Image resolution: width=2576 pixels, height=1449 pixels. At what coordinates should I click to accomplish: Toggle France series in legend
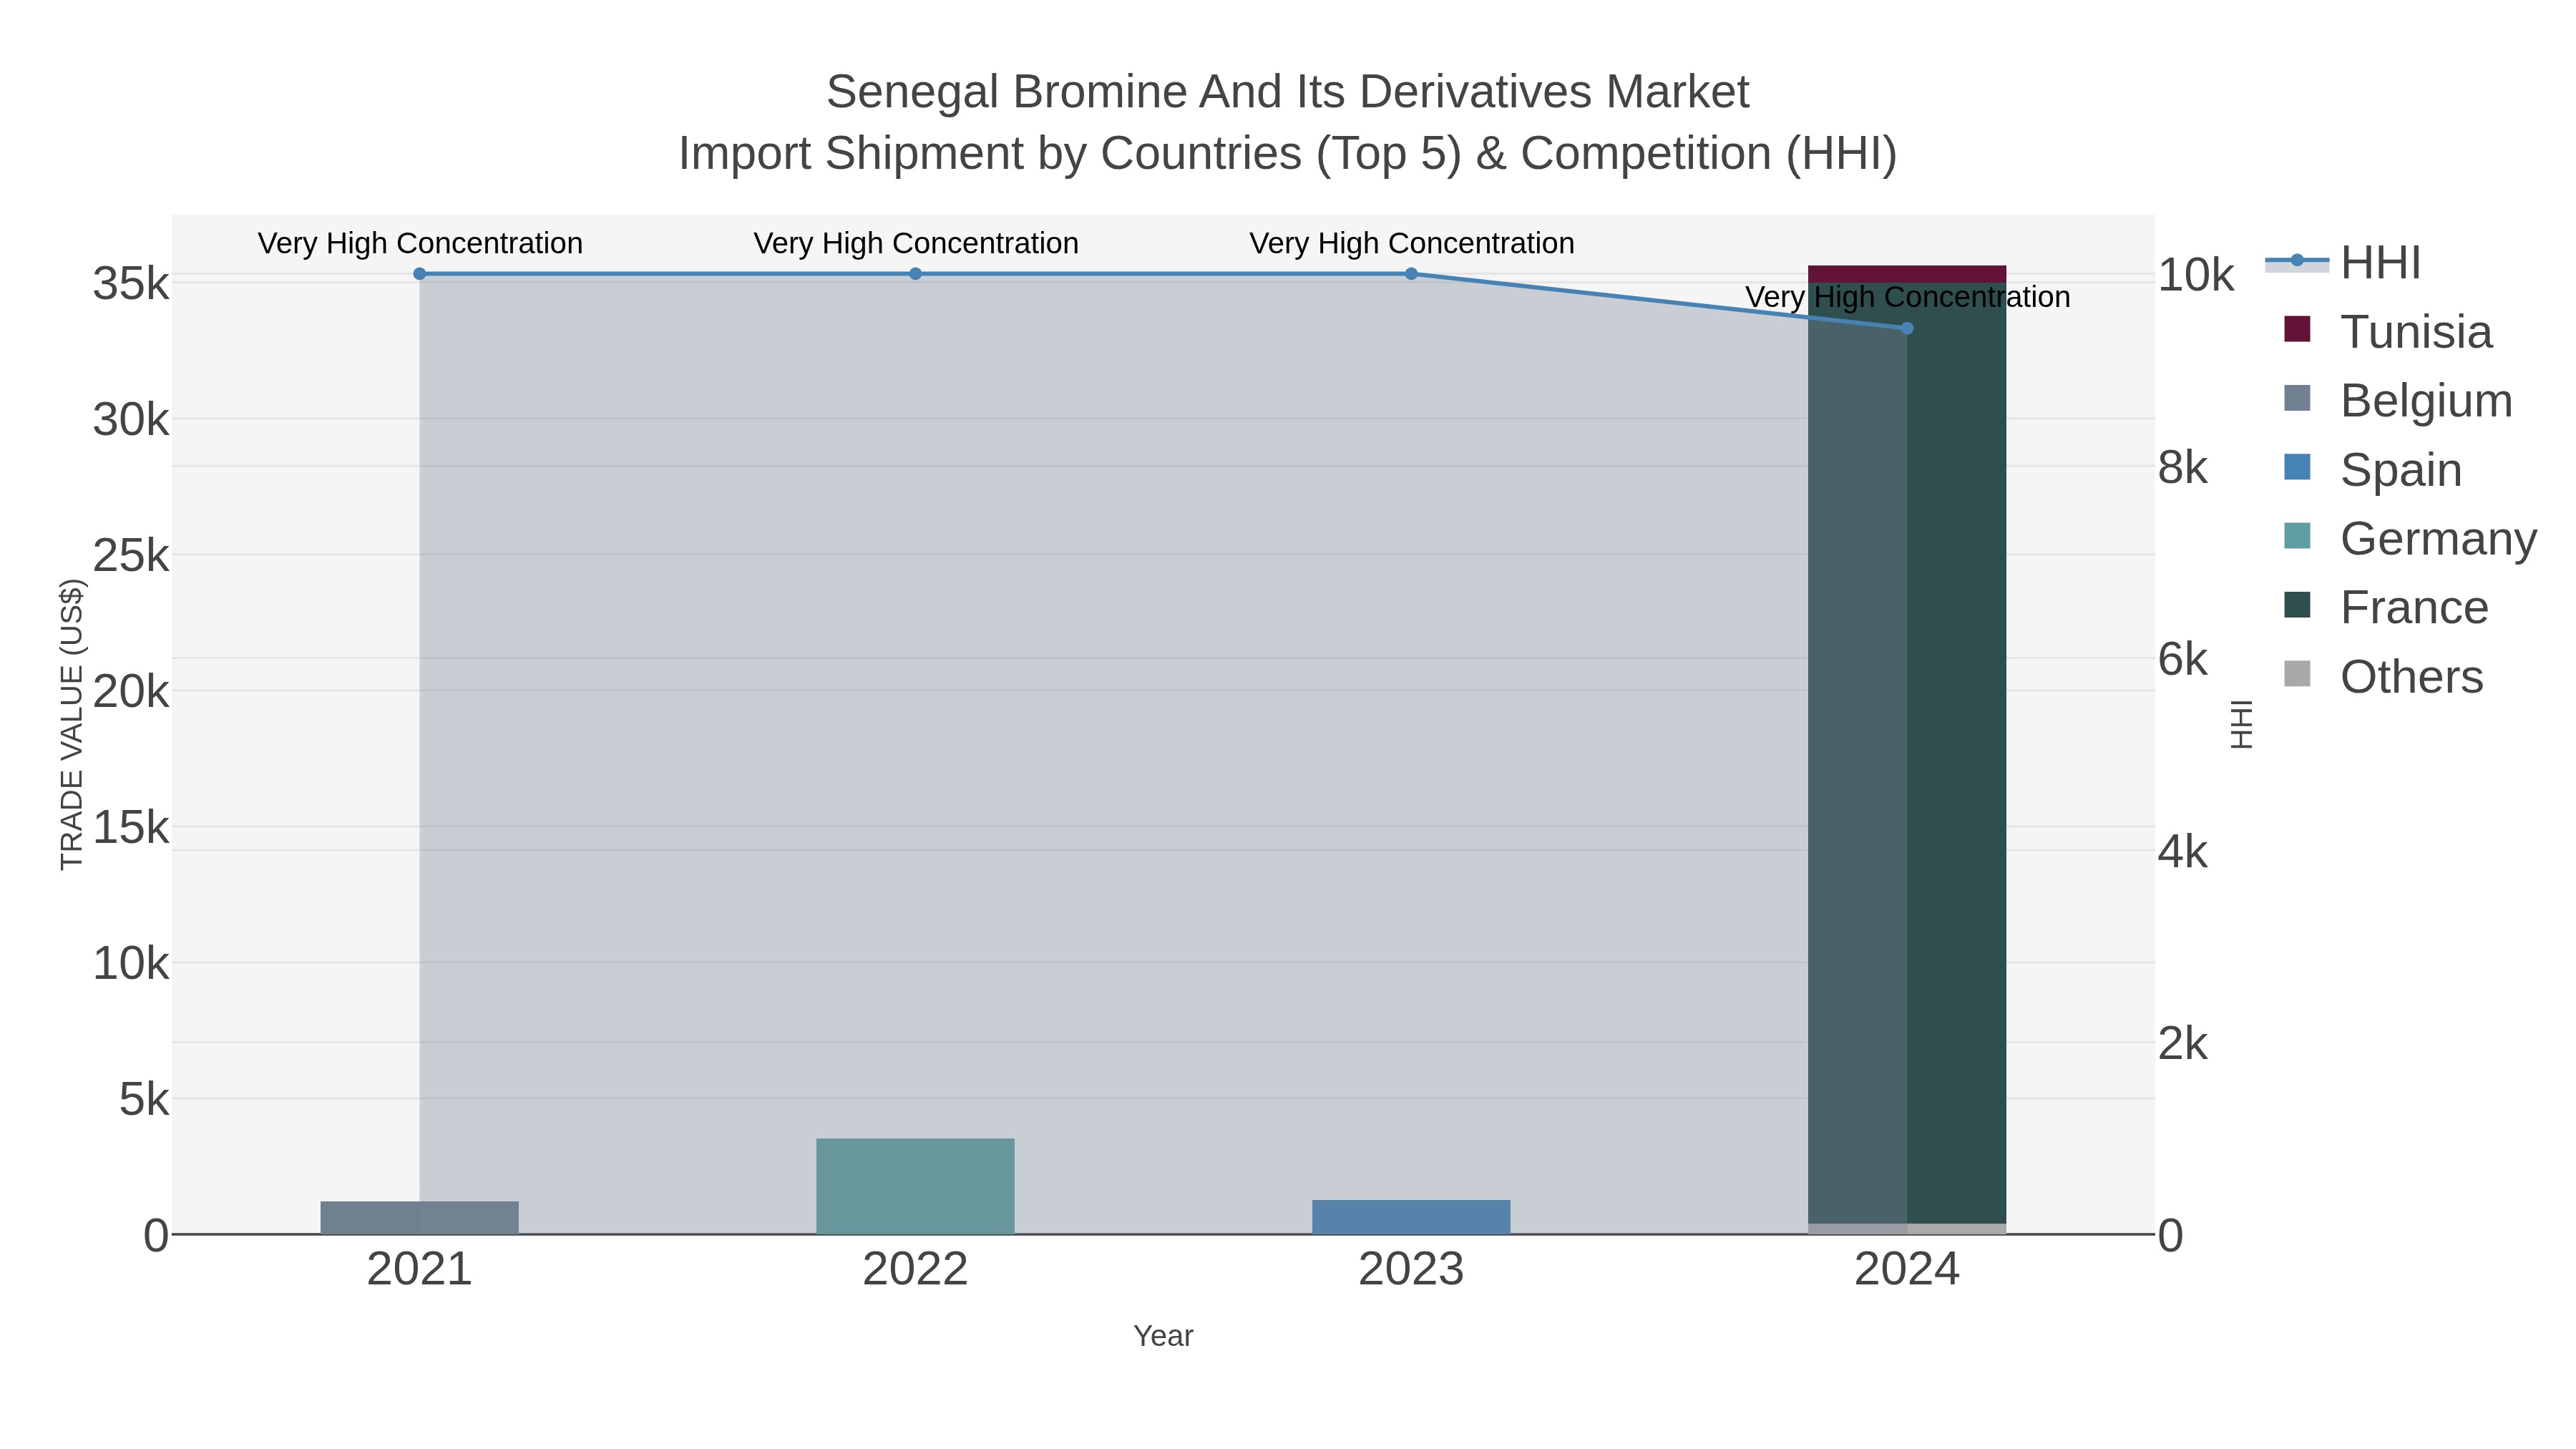[2386, 607]
